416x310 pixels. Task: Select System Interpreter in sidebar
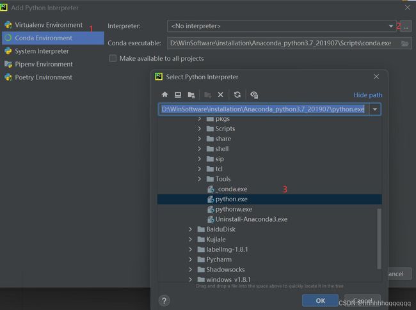[53, 51]
